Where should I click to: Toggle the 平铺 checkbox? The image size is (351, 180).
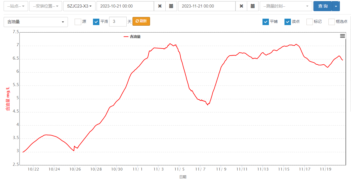(x=266, y=22)
